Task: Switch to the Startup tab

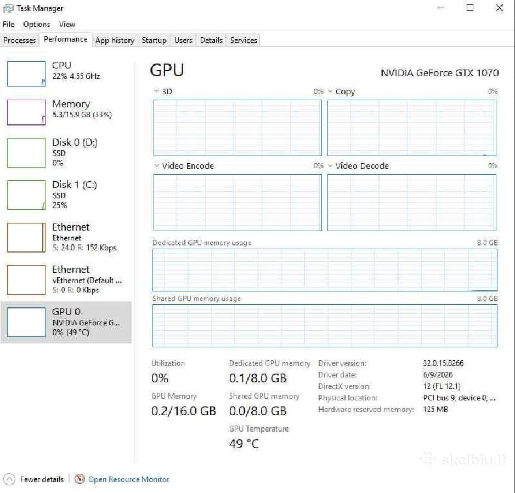Action: (x=154, y=41)
